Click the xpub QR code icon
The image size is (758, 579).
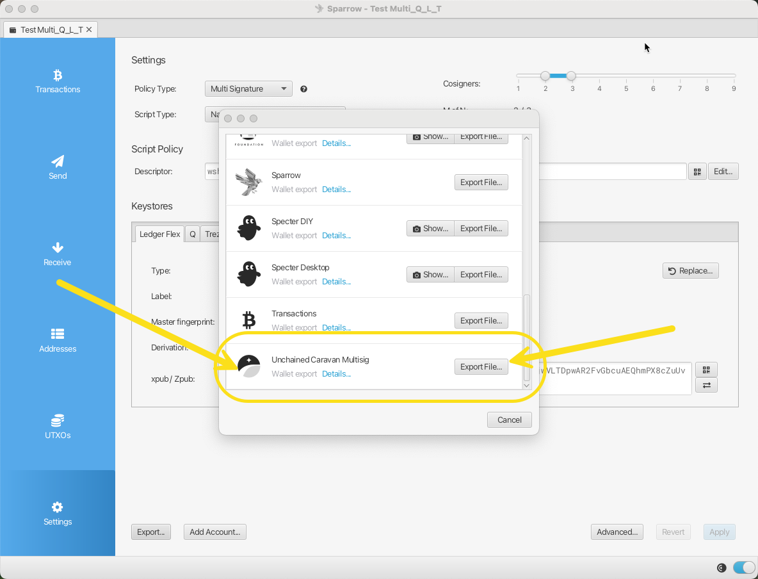(706, 370)
